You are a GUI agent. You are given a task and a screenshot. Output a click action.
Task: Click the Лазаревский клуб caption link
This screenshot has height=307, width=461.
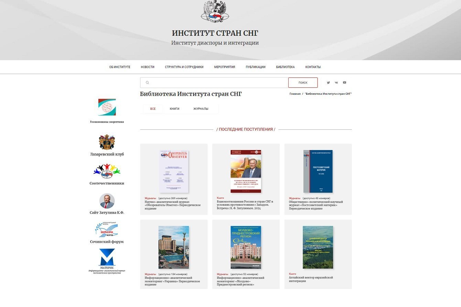point(107,154)
